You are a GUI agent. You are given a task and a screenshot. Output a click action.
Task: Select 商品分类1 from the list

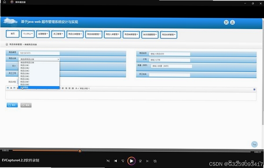(x=39, y=66)
